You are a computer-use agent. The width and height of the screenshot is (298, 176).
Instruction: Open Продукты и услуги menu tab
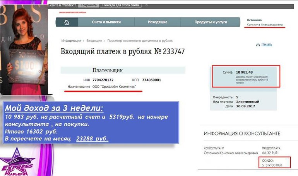pyautogui.click(x=211, y=22)
